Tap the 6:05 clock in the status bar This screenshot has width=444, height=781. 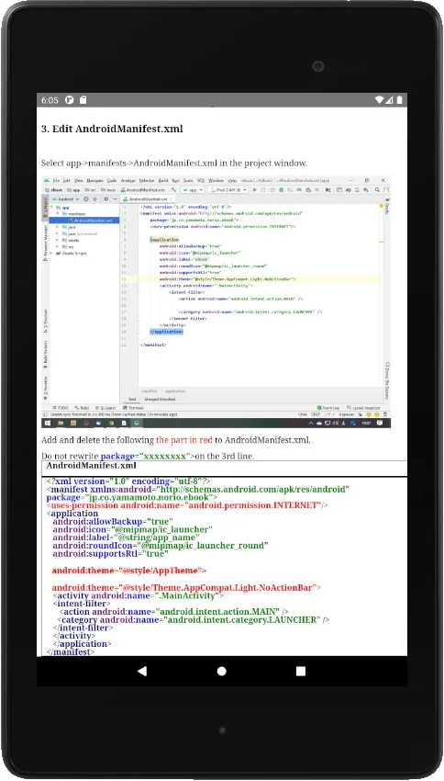pos(50,100)
